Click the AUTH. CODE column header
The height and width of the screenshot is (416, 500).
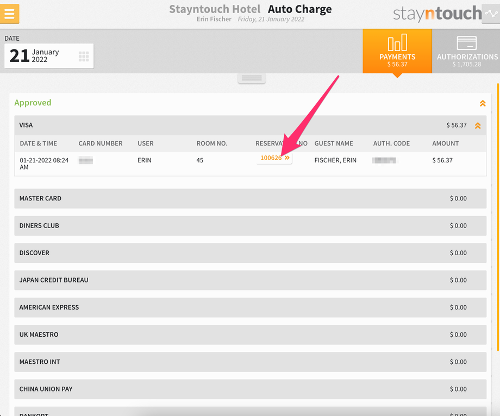[391, 143]
